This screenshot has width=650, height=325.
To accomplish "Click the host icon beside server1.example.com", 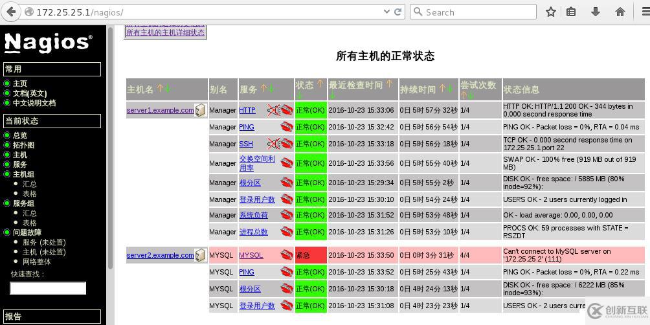I will click(201, 110).
